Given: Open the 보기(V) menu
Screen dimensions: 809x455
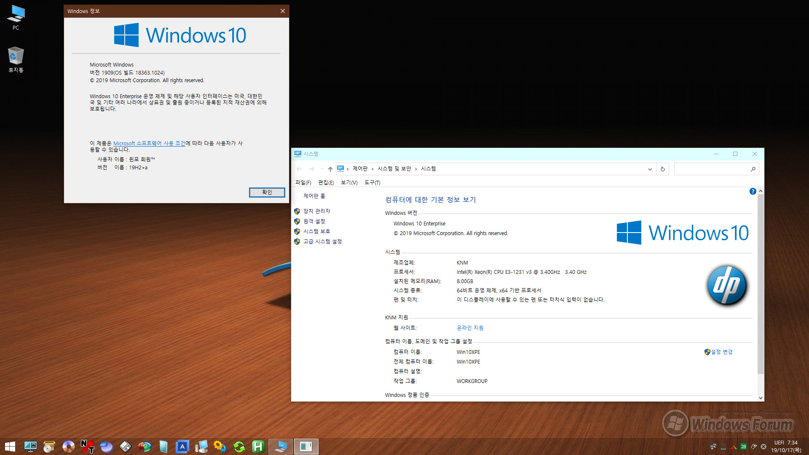Looking at the screenshot, I should point(349,182).
